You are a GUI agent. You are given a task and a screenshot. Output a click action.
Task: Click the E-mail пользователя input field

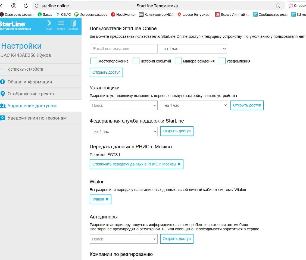click(123, 49)
